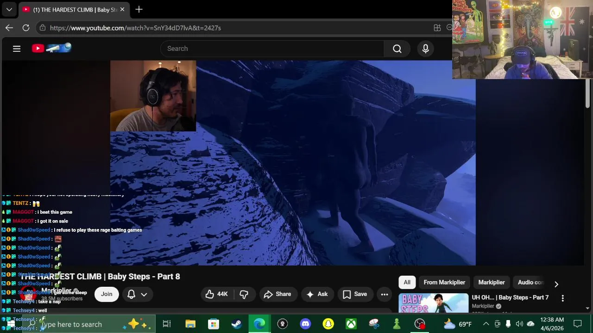Viewport: 593px width, 333px height.
Task: Show more filter chips with right arrow
Action: (556, 284)
